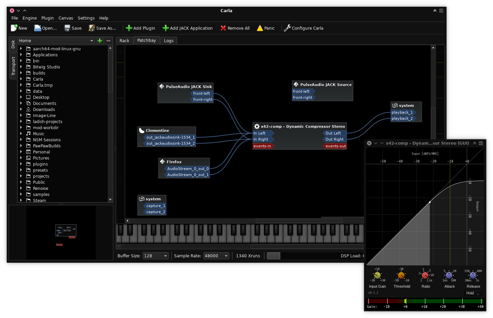This screenshot has width=493, height=318.
Task: Click Ratio knob
Action: pos(425,276)
